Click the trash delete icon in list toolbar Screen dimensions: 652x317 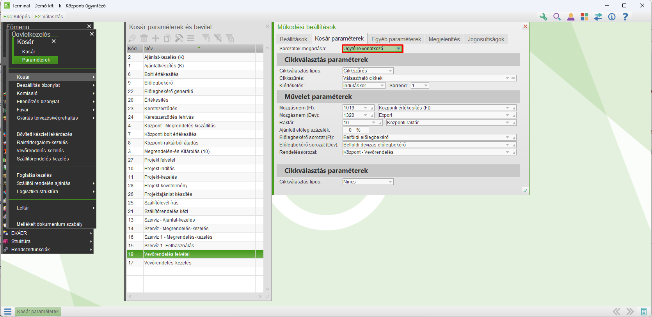click(144, 38)
